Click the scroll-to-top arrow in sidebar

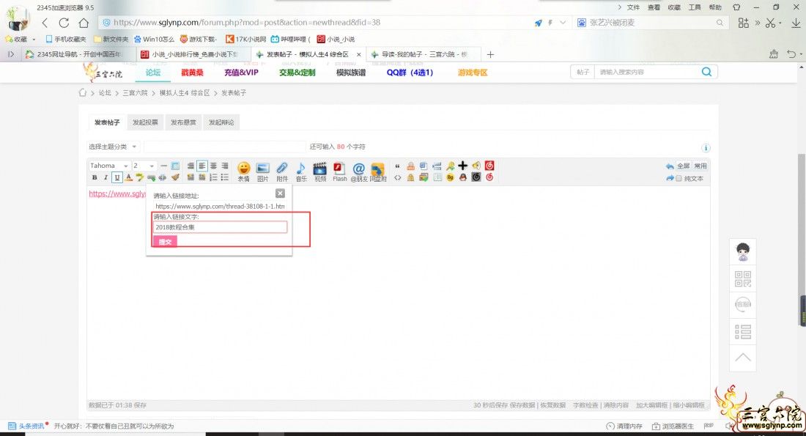click(x=743, y=358)
